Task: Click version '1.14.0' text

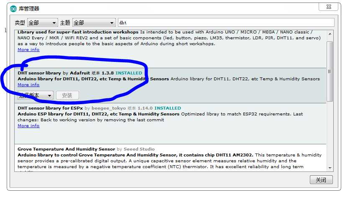Action: (145, 108)
